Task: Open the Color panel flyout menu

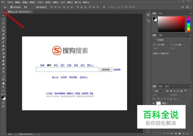Action: (x=191, y=13)
